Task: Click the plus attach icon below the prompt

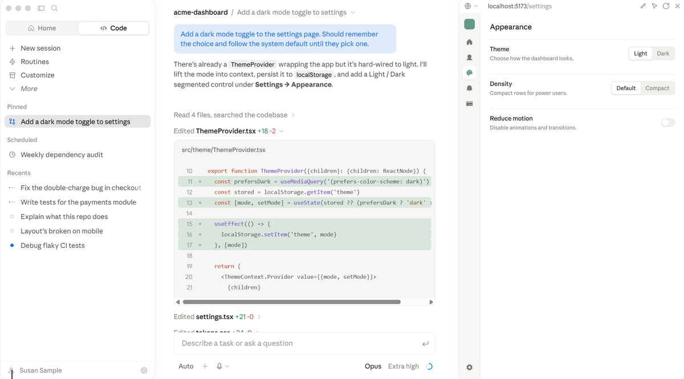Action: coord(205,366)
